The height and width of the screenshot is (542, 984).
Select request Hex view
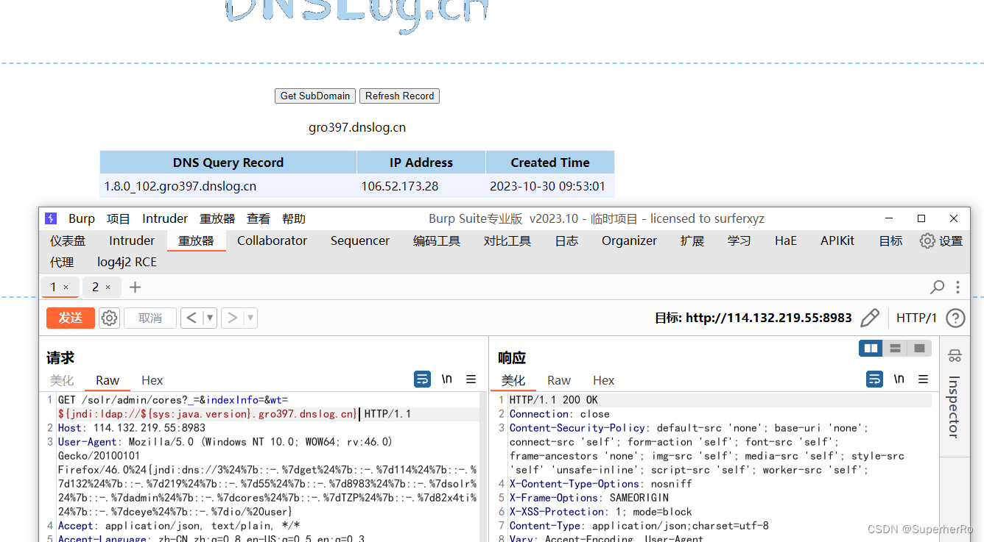(152, 380)
